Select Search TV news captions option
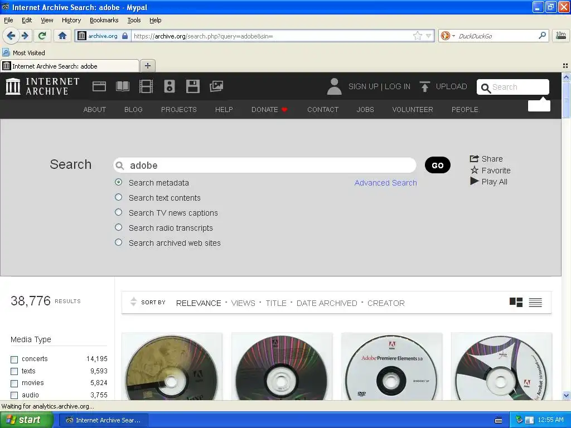The width and height of the screenshot is (571, 428). coord(118,212)
